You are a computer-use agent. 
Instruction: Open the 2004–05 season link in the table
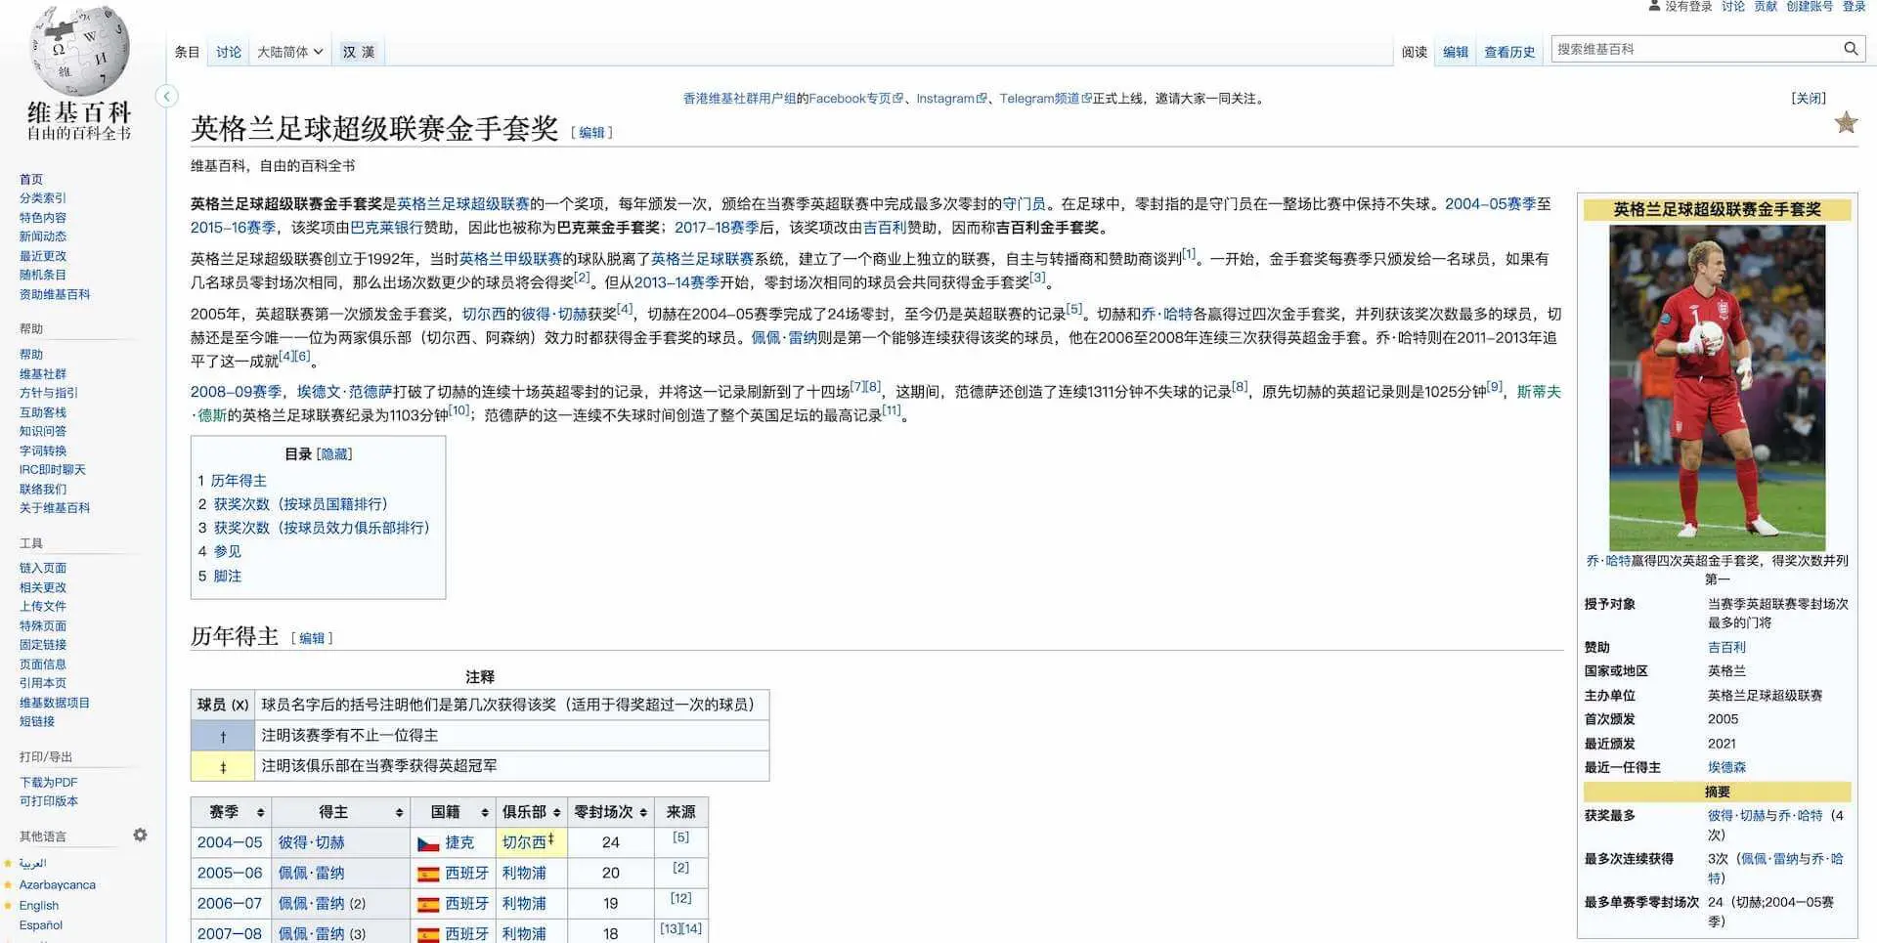coord(230,842)
